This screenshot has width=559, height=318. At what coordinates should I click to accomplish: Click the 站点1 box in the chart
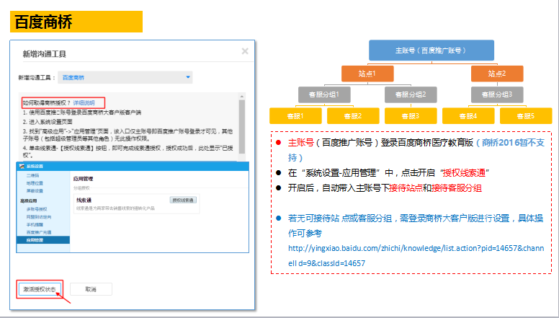pos(367,74)
